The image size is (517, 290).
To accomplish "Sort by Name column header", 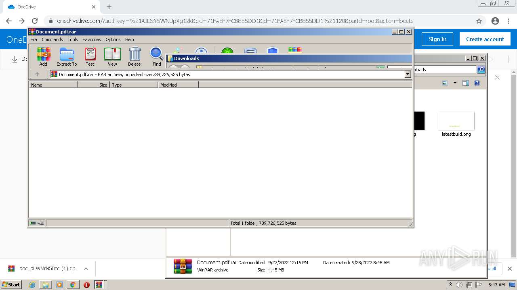I will 53,85.
